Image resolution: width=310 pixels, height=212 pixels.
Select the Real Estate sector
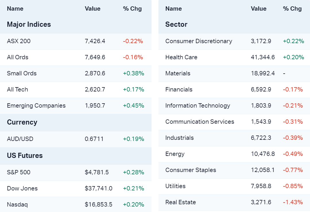coord(181,202)
